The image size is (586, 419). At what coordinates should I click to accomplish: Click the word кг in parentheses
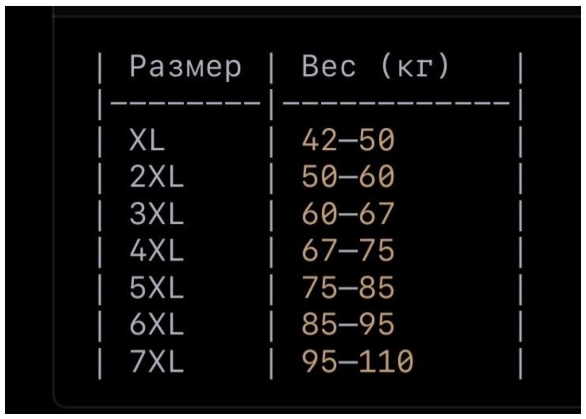click(x=415, y=67)
